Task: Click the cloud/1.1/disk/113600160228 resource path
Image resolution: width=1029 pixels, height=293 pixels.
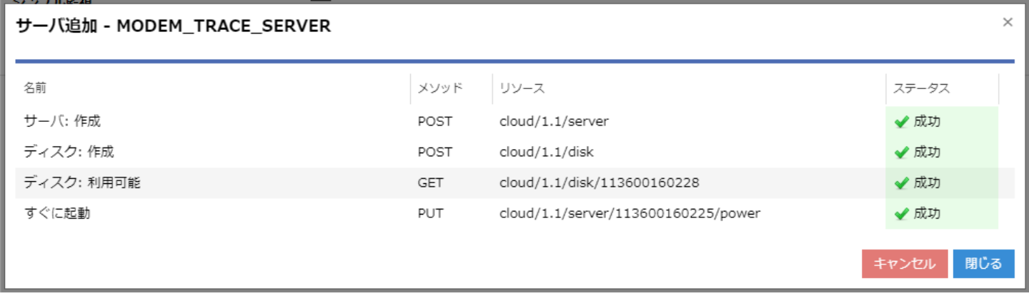Action: (599, 183)
